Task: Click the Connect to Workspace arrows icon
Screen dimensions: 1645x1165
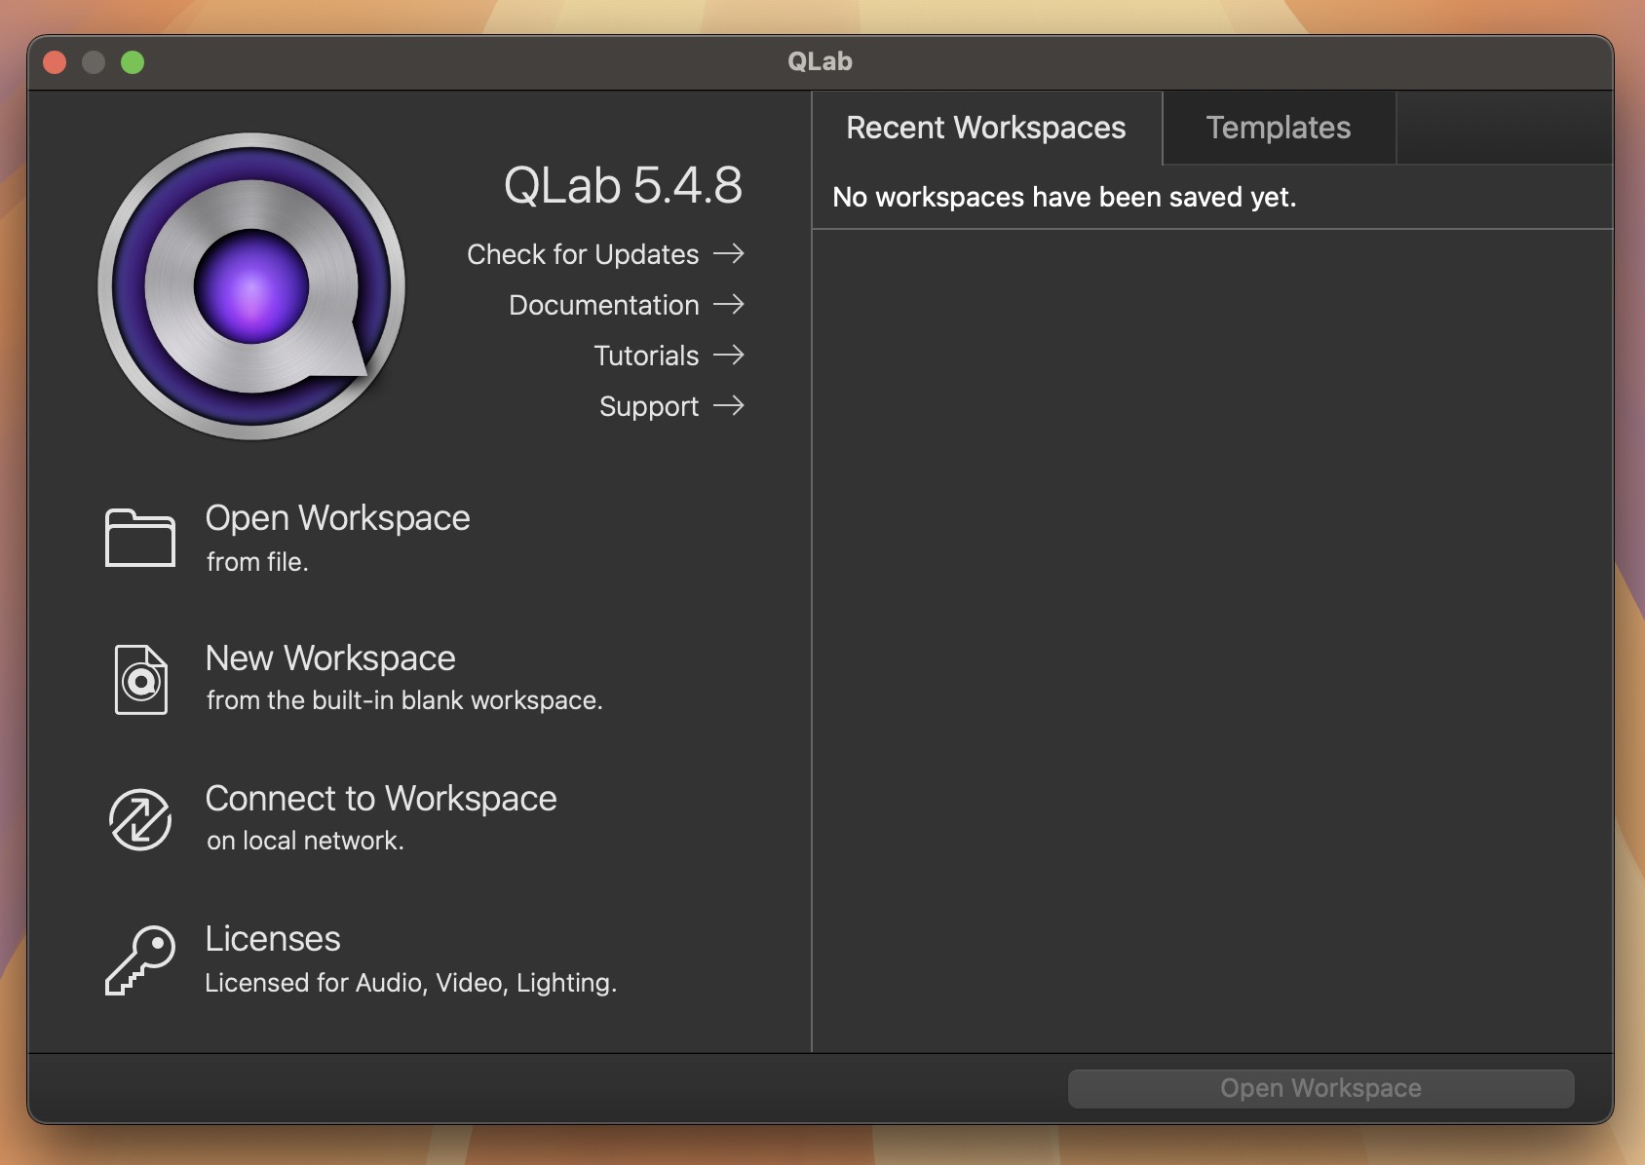Action: click(x=140, y=819)
